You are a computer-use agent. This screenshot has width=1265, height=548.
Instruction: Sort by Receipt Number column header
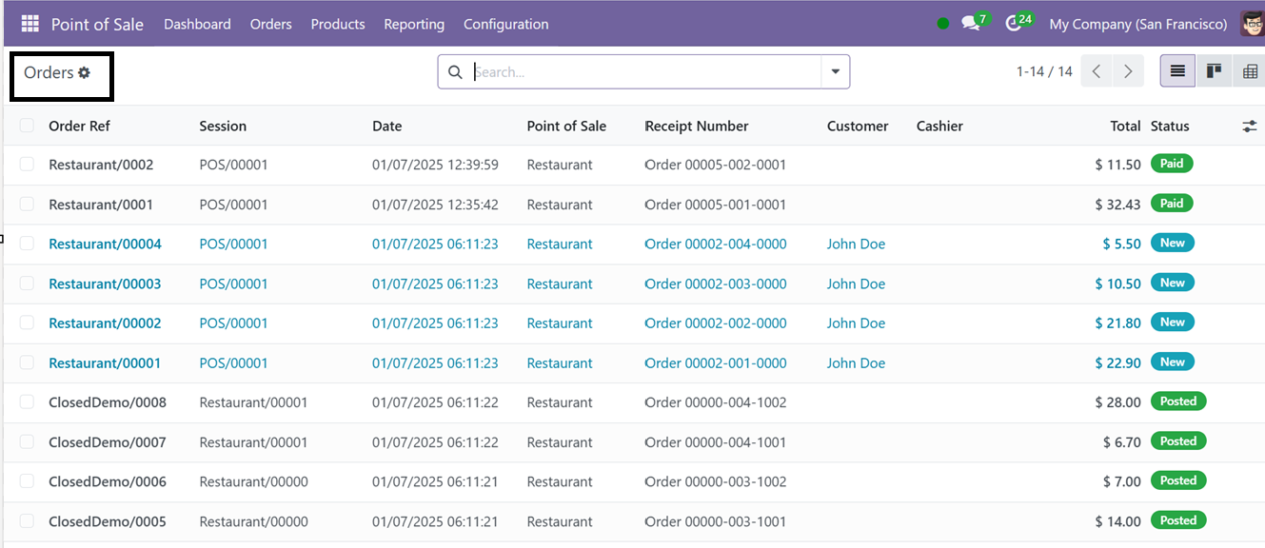[697, 126]
